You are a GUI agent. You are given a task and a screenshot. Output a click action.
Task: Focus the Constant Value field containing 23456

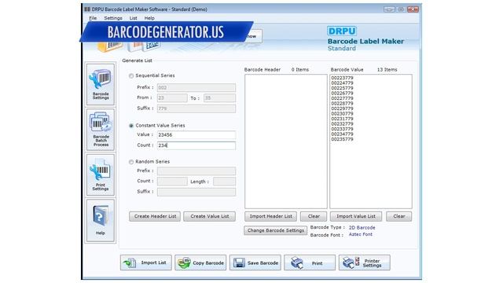click(196, 134)
